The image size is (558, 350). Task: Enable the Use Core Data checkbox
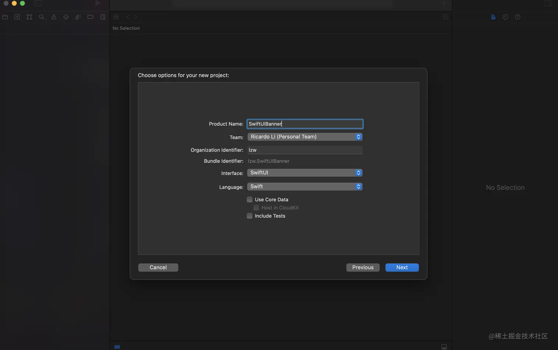pos(250,199)
